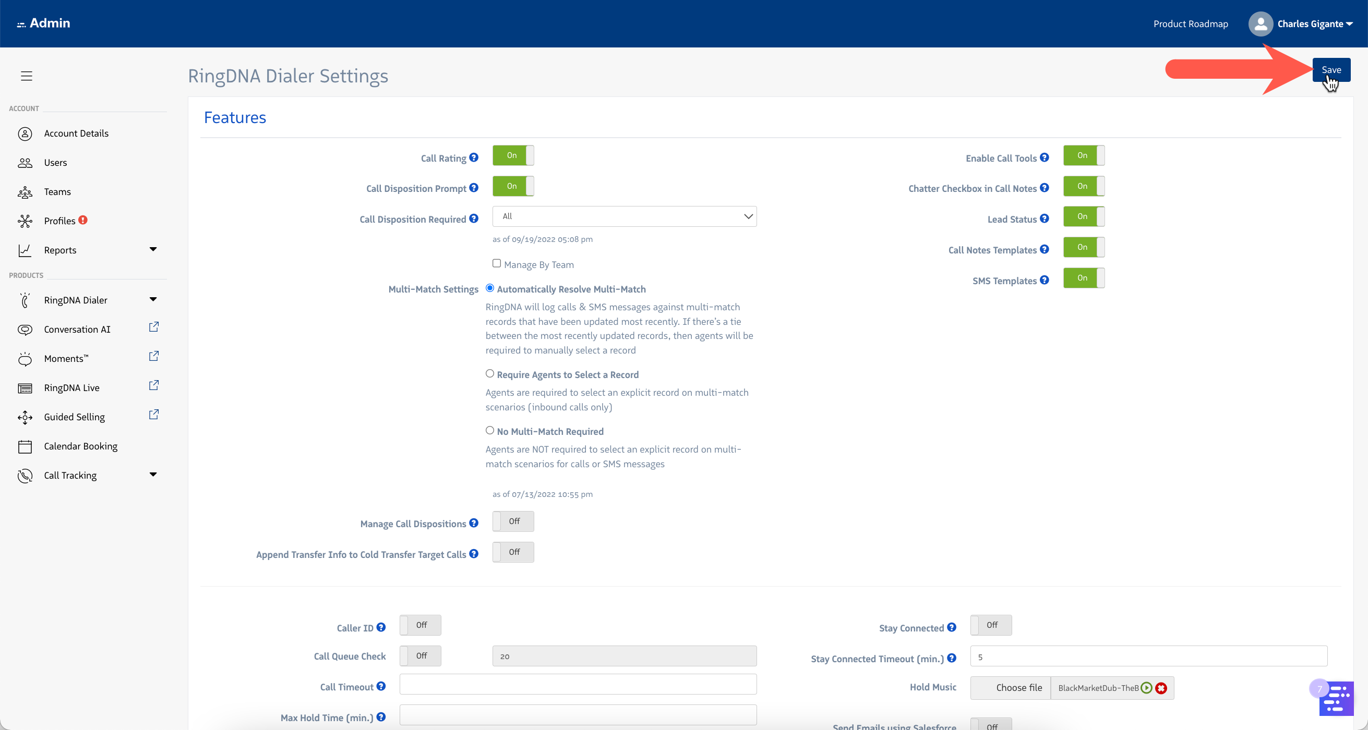Select Require Agents to Select a Record
Screen dimensions: 1368x730
pyautogui.click(x=489, y=374)
